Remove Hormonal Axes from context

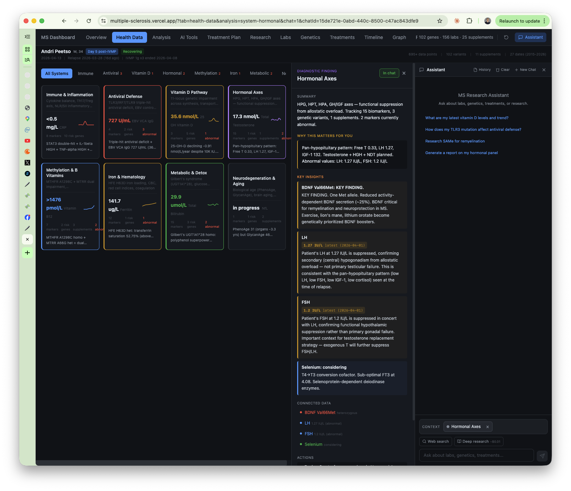[487, 427]
